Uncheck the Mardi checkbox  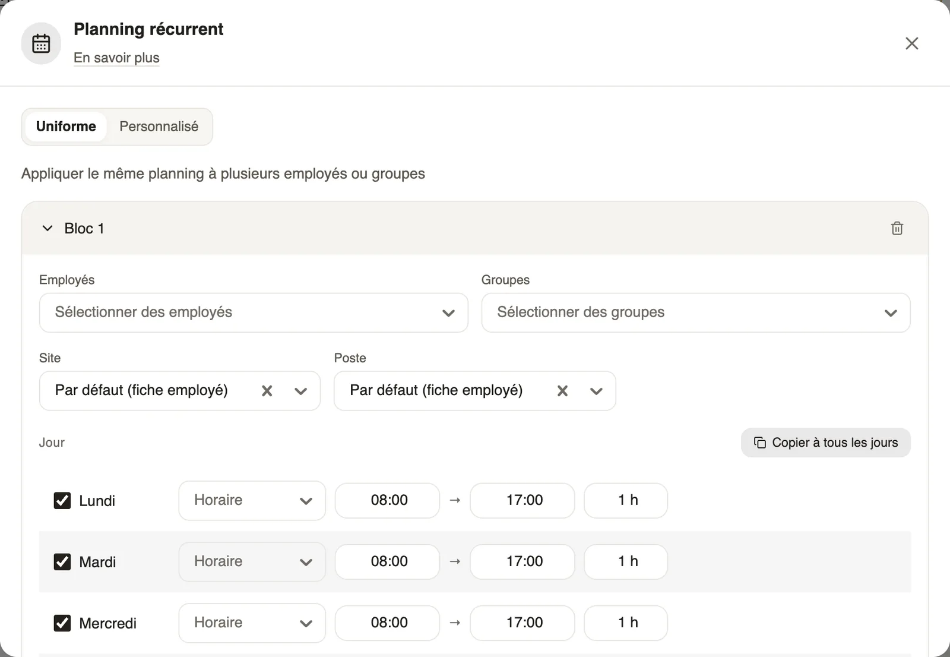coord(62,562)
